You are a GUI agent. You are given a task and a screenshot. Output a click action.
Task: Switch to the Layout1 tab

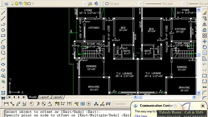[x=44, y=97]
